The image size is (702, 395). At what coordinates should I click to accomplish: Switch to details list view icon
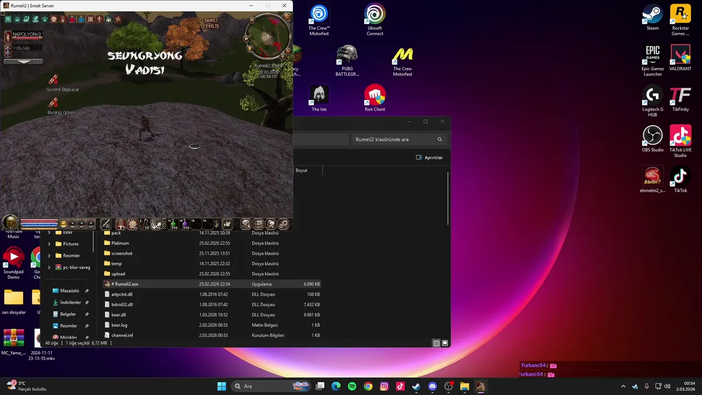pos(437,343)
